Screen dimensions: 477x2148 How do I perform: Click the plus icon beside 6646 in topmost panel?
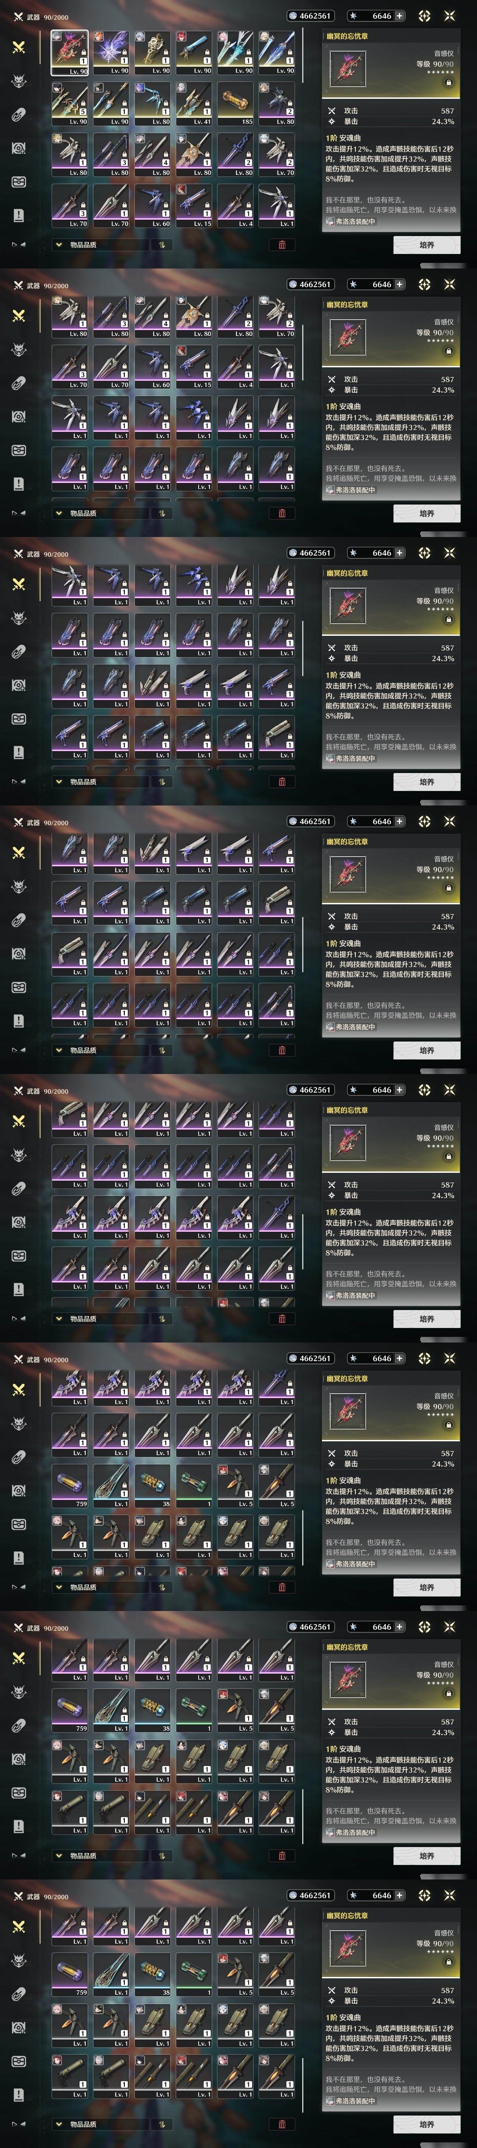[399, 16]
